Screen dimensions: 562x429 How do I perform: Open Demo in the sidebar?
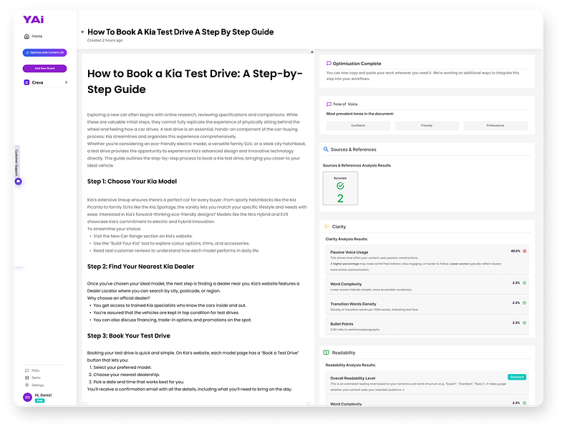click(x=33, y=378)
